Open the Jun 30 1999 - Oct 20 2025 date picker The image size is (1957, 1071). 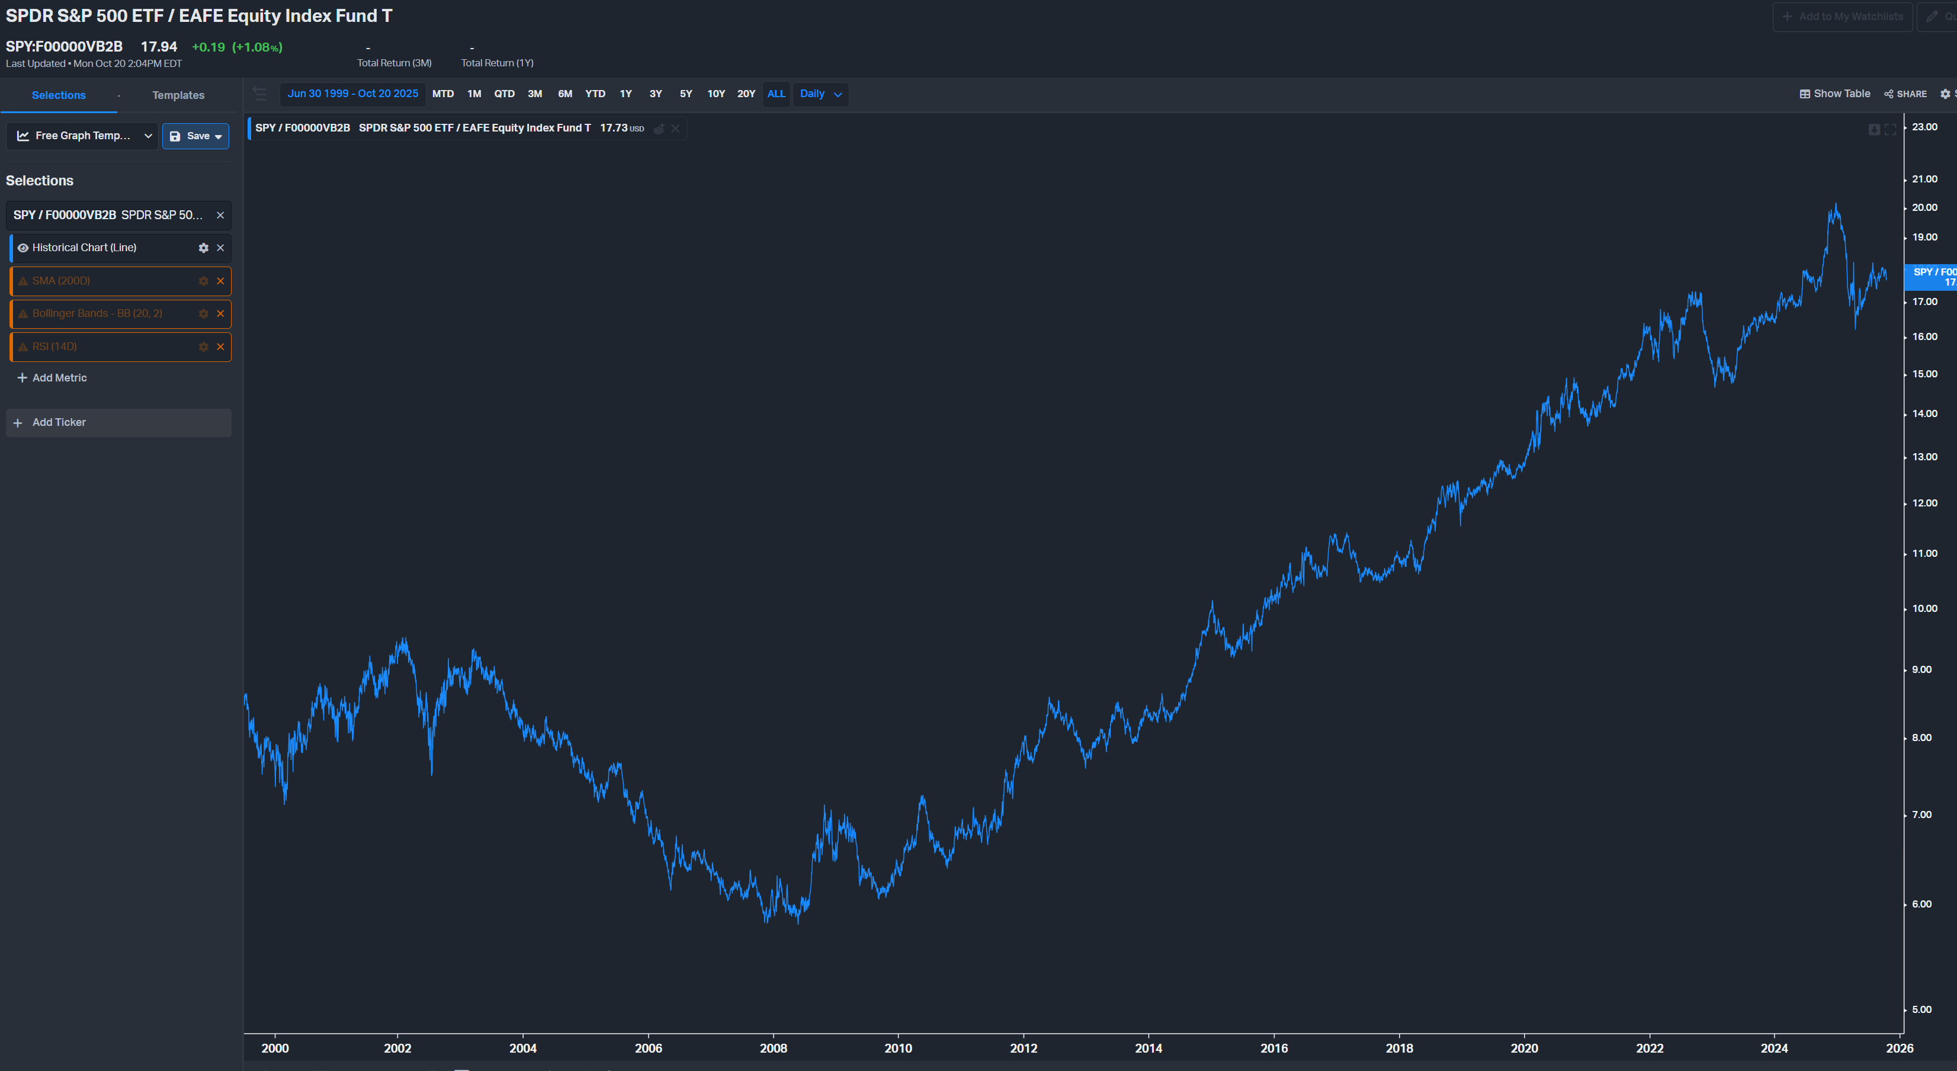click(x=352, y=94)
